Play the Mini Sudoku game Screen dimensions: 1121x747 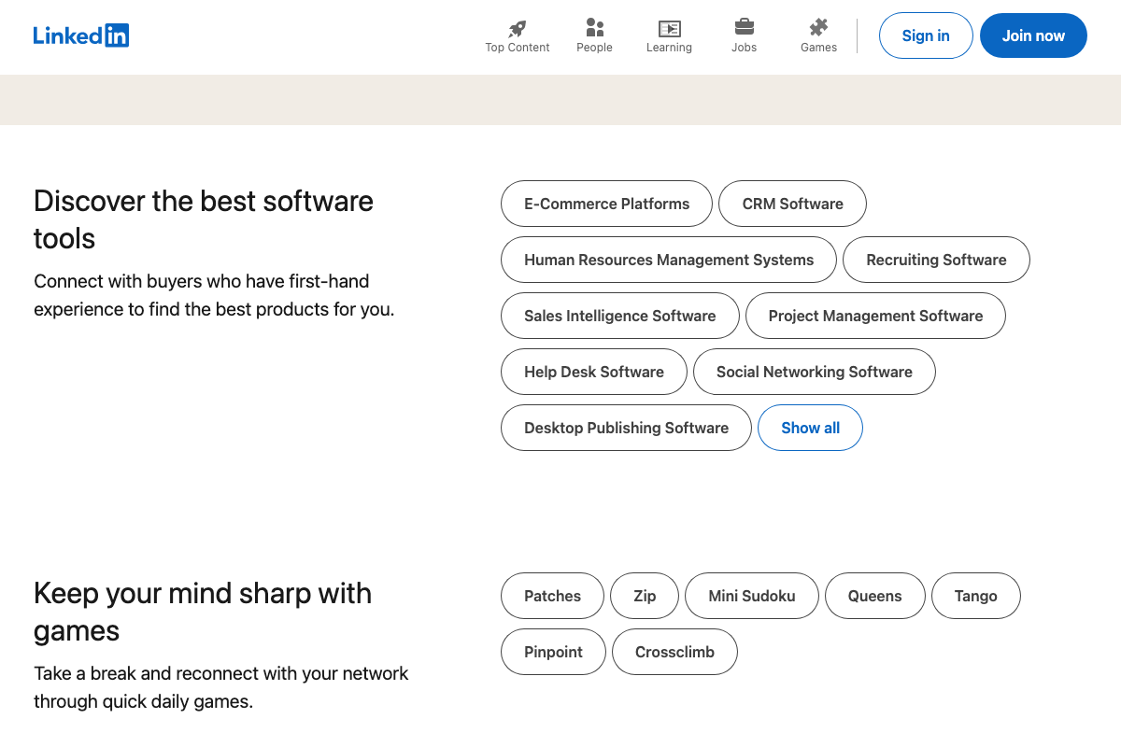pyautogui.click(x=752, y=596)
